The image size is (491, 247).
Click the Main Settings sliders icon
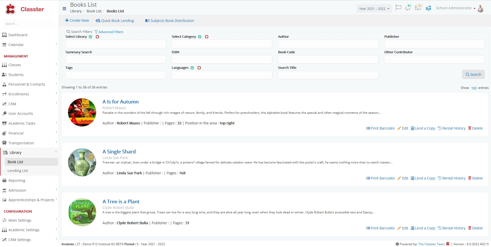(x=4, y=220)
